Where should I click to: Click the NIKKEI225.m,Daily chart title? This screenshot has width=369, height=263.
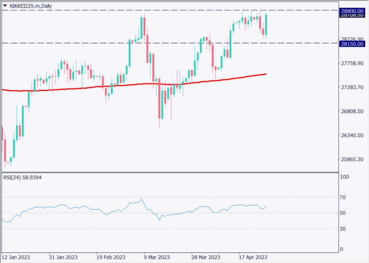click(30, 6)
